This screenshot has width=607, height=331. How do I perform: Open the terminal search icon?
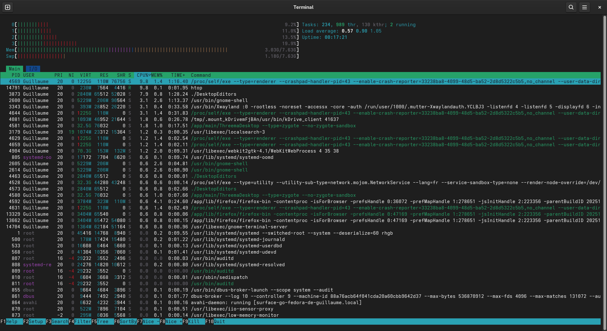click(x=571, y=7)
